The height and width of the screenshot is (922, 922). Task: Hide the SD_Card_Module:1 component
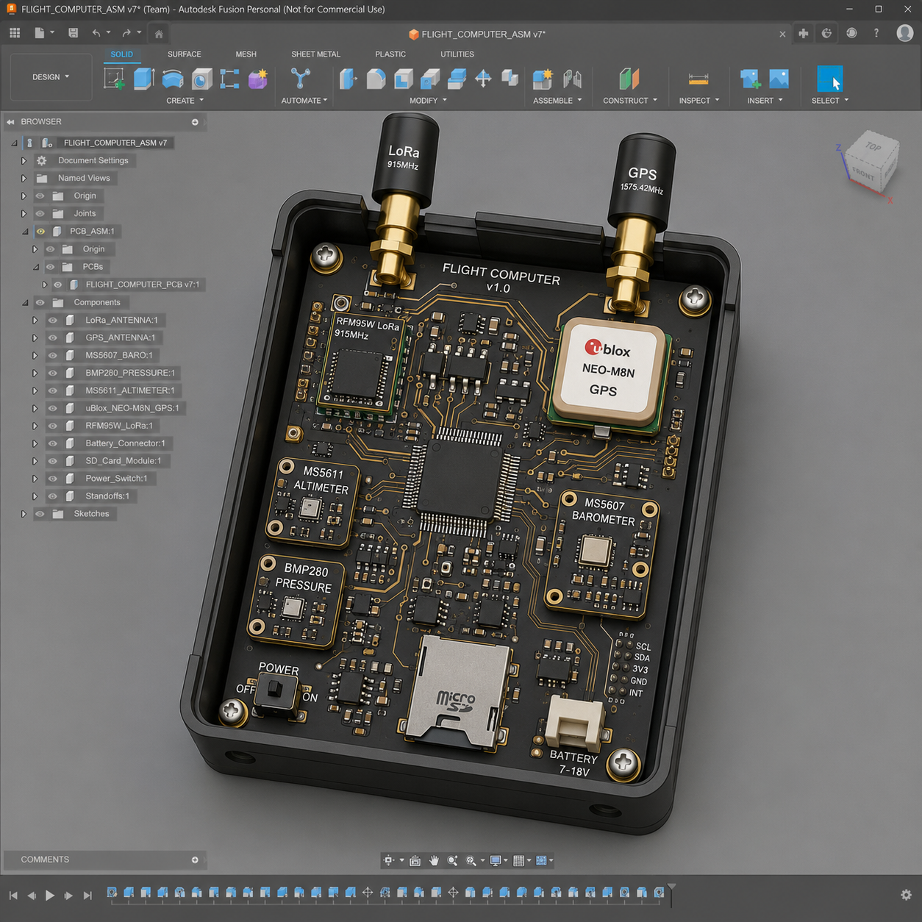(53, 461)
